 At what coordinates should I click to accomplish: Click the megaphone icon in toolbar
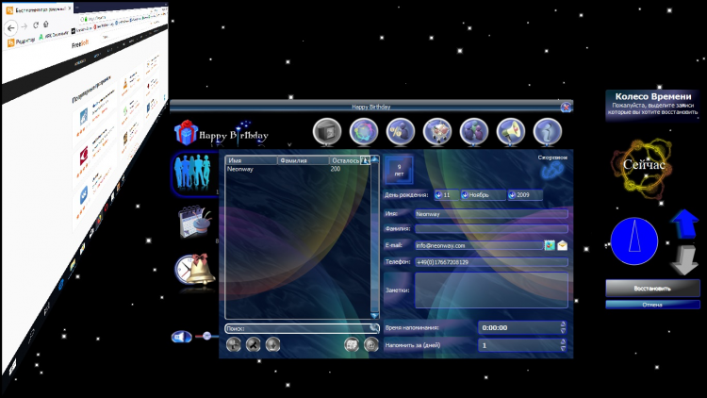(511, 131)
